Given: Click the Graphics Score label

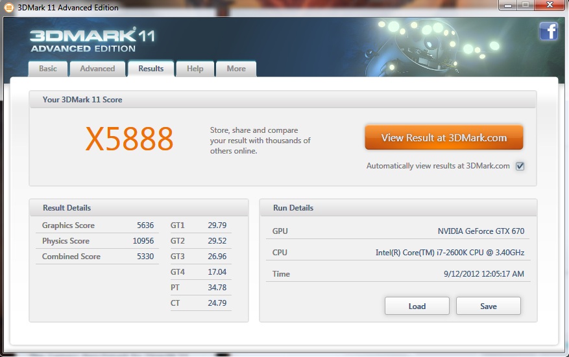Looking at the screenshot, I should pyautogui.click(x=68, y=225).
